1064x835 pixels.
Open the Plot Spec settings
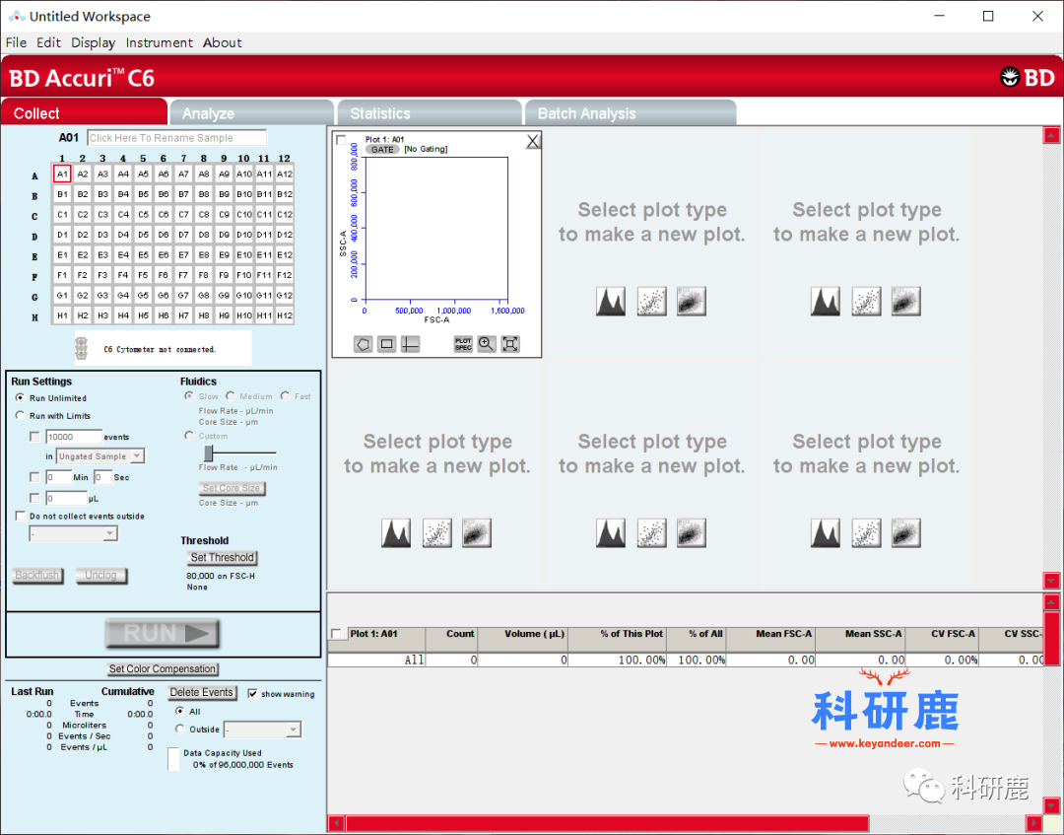pos(463,344)
